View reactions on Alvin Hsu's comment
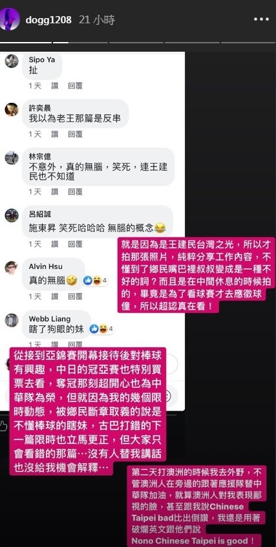 click(x=95, y=280)
